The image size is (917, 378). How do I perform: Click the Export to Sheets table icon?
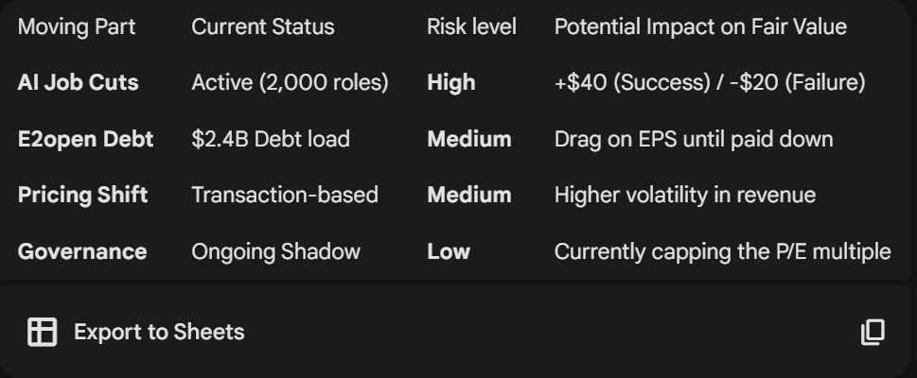tap(43, 332)
